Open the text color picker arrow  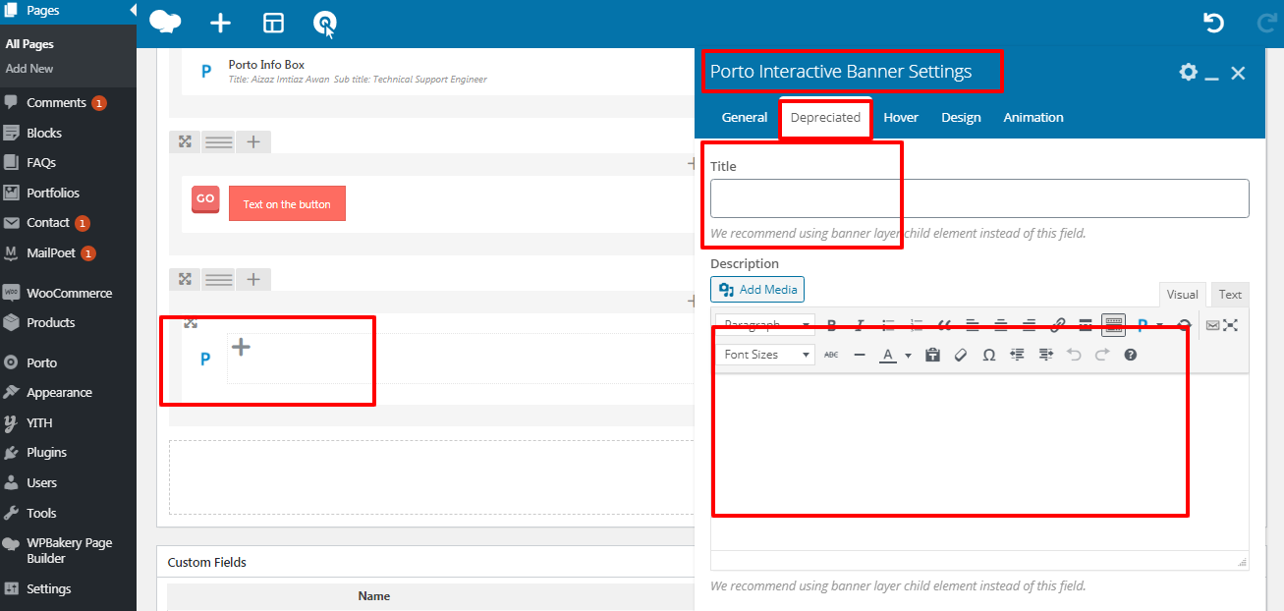click(x=908, y=356)
